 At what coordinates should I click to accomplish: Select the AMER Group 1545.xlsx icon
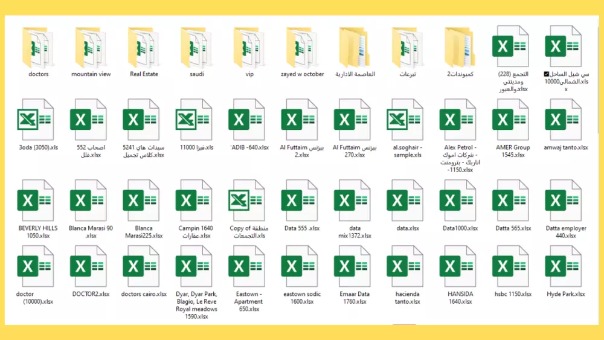(x=510, y=120)
